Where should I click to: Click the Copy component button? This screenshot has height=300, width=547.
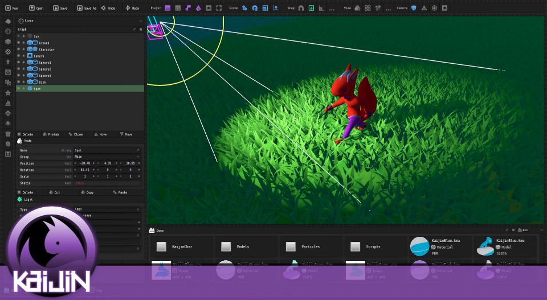[x=87, y=192]
